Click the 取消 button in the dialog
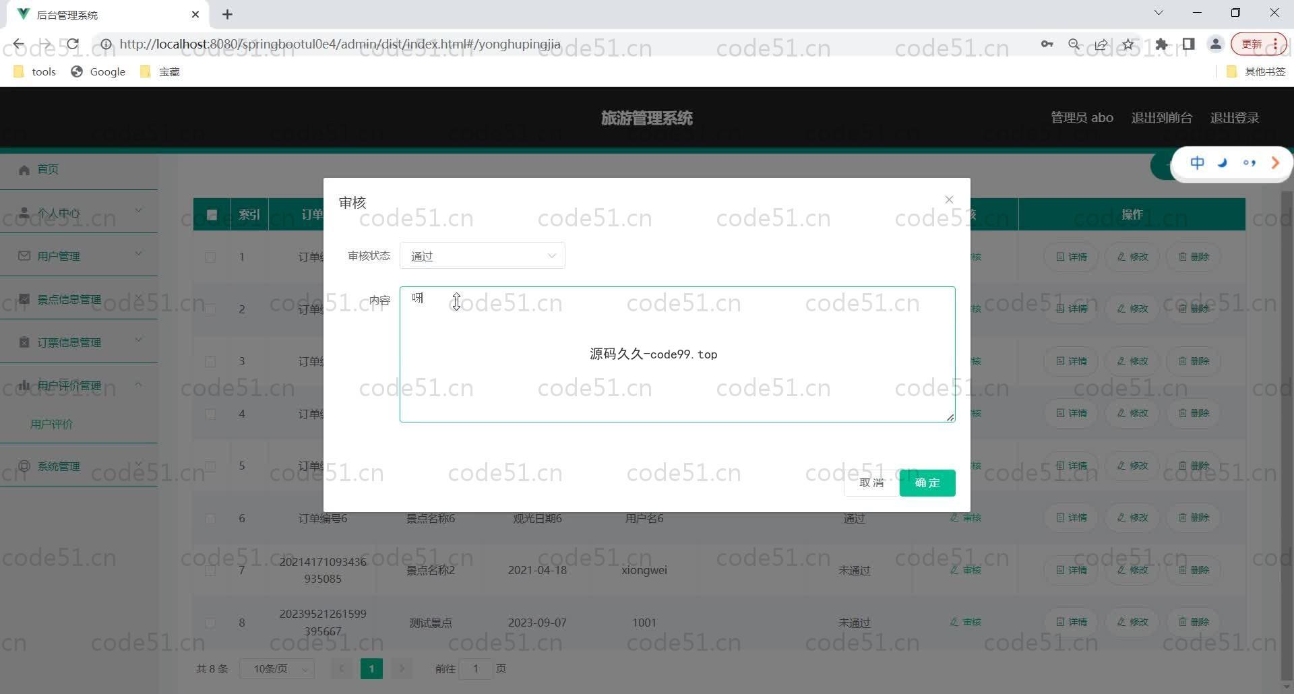 pos(871,483)
